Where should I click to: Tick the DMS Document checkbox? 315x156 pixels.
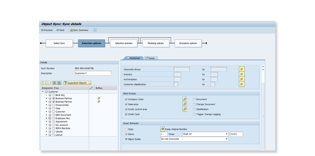[x=54, y=115]
